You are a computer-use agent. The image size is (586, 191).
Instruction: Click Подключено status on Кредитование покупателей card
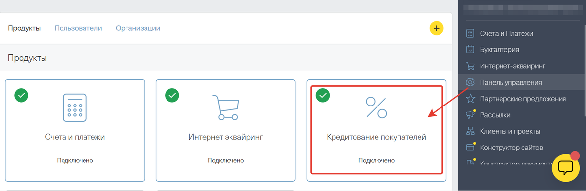[x=377, y=160]
